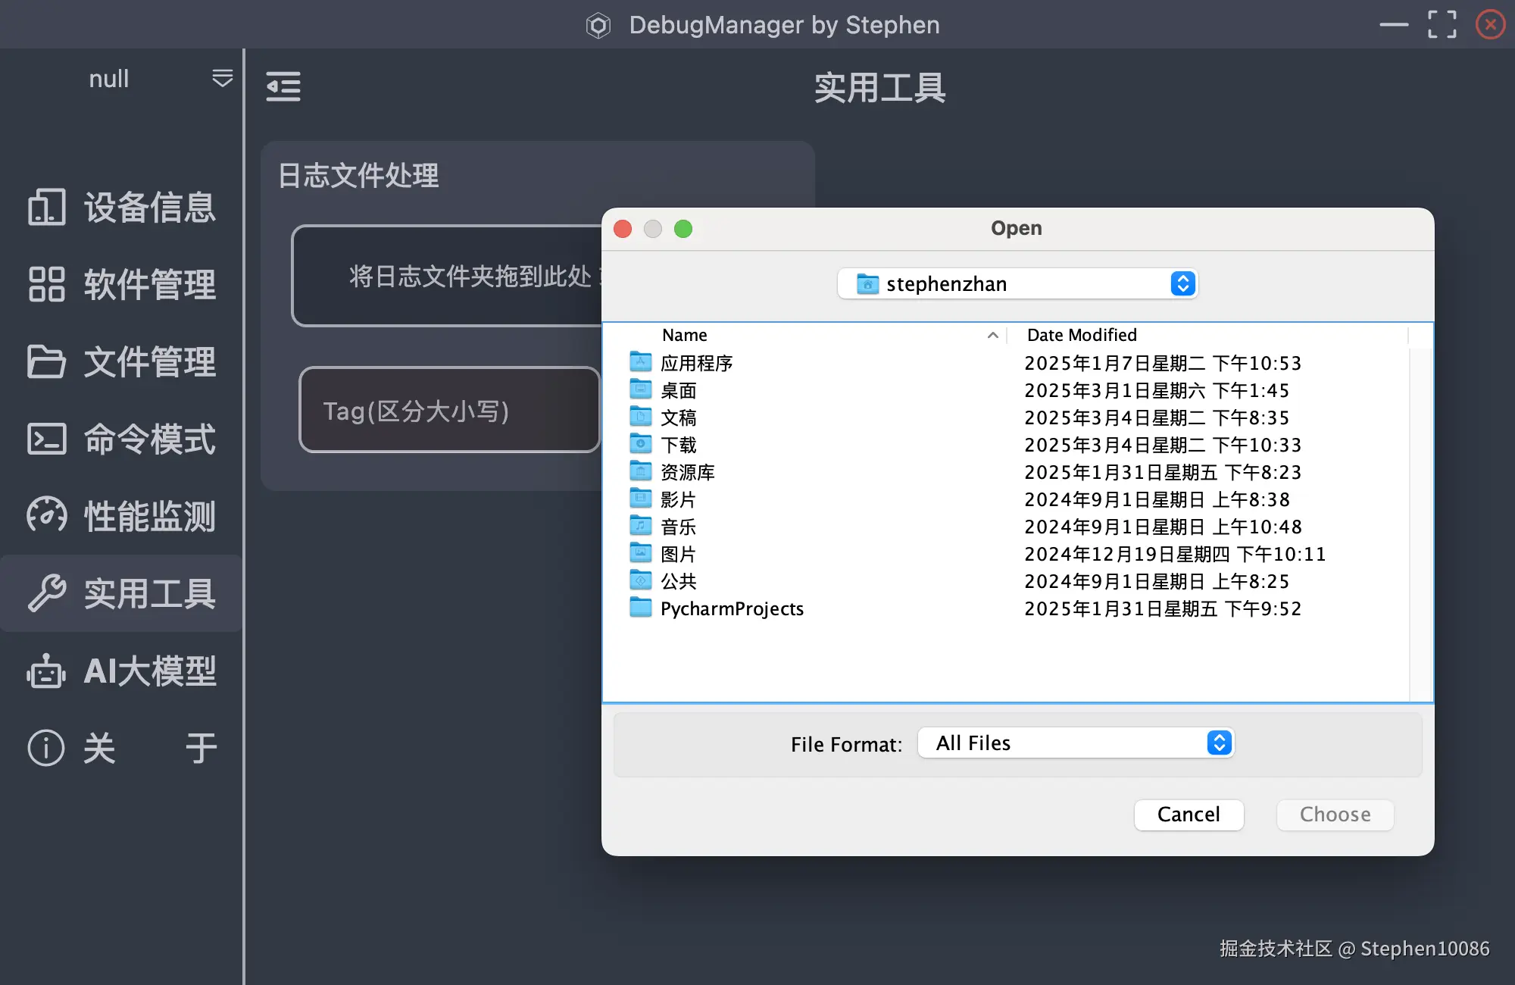1515x985 pixels.
Task: Open the 设备信息 device info panel
Action: click(x=121, y=208)
